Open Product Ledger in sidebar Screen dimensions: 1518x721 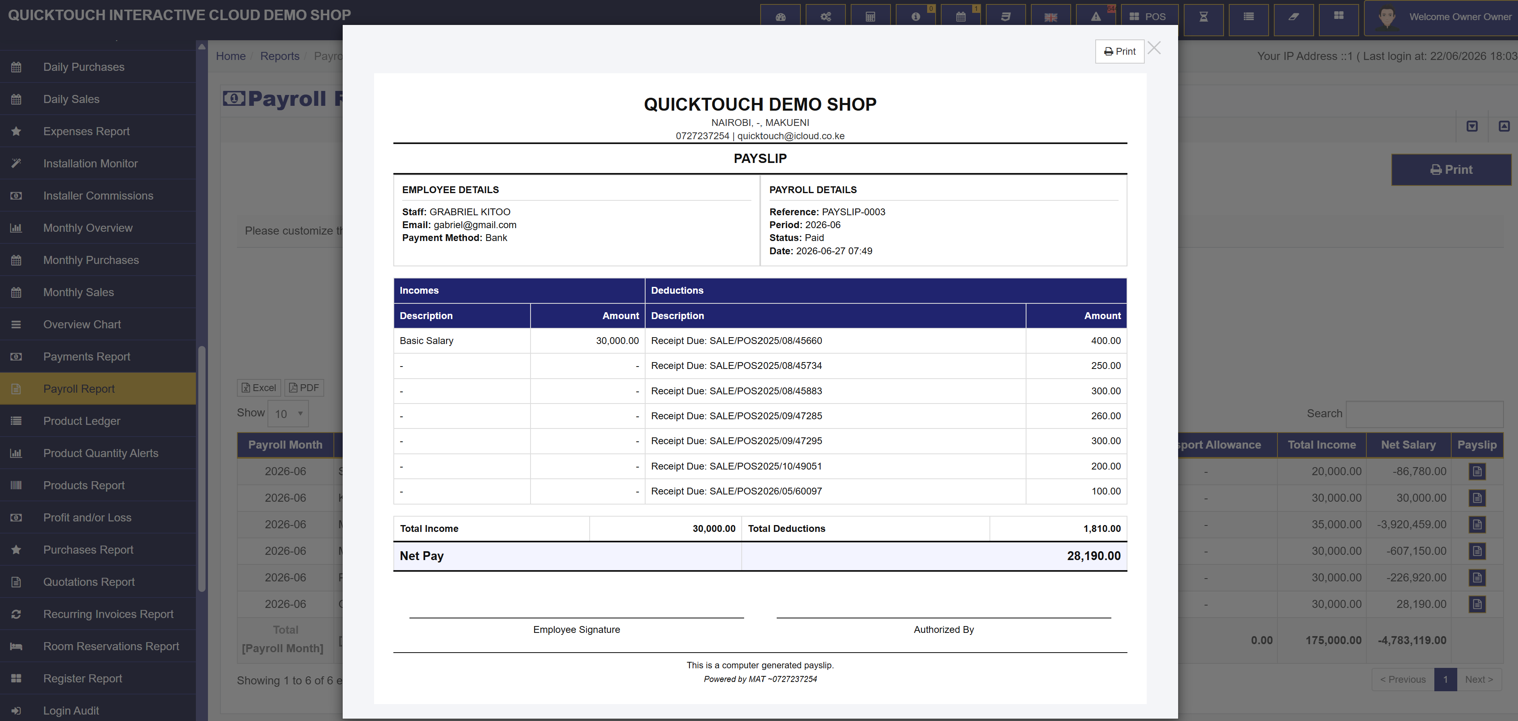[x=98, y=421]
